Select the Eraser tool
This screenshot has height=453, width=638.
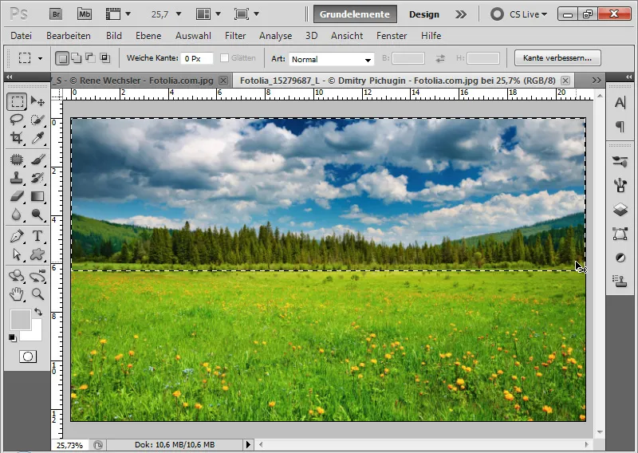(x=17, y=196)
